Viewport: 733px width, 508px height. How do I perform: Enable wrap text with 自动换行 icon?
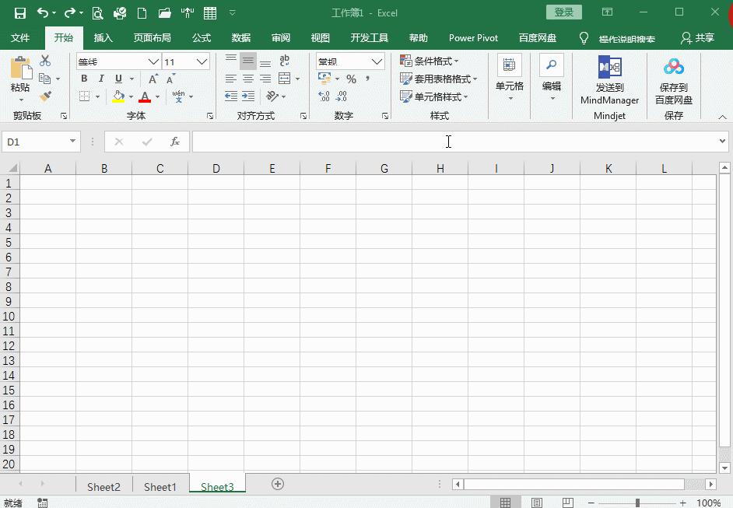pyautogui.click(x=285, y=60)
